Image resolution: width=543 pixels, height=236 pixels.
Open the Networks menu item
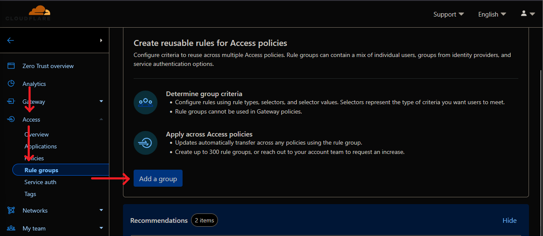35,210
